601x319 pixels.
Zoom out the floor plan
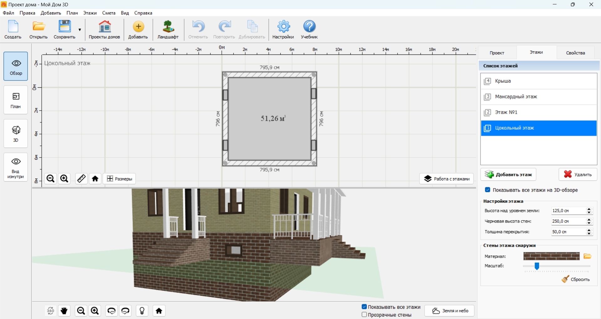(x=50, y=179)
